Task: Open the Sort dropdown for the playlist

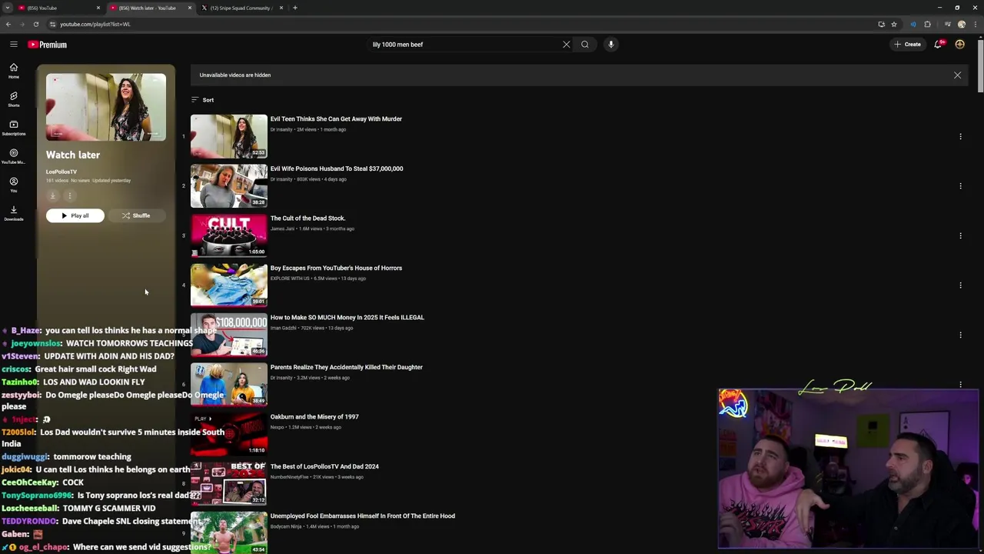Action: point(203,100)
